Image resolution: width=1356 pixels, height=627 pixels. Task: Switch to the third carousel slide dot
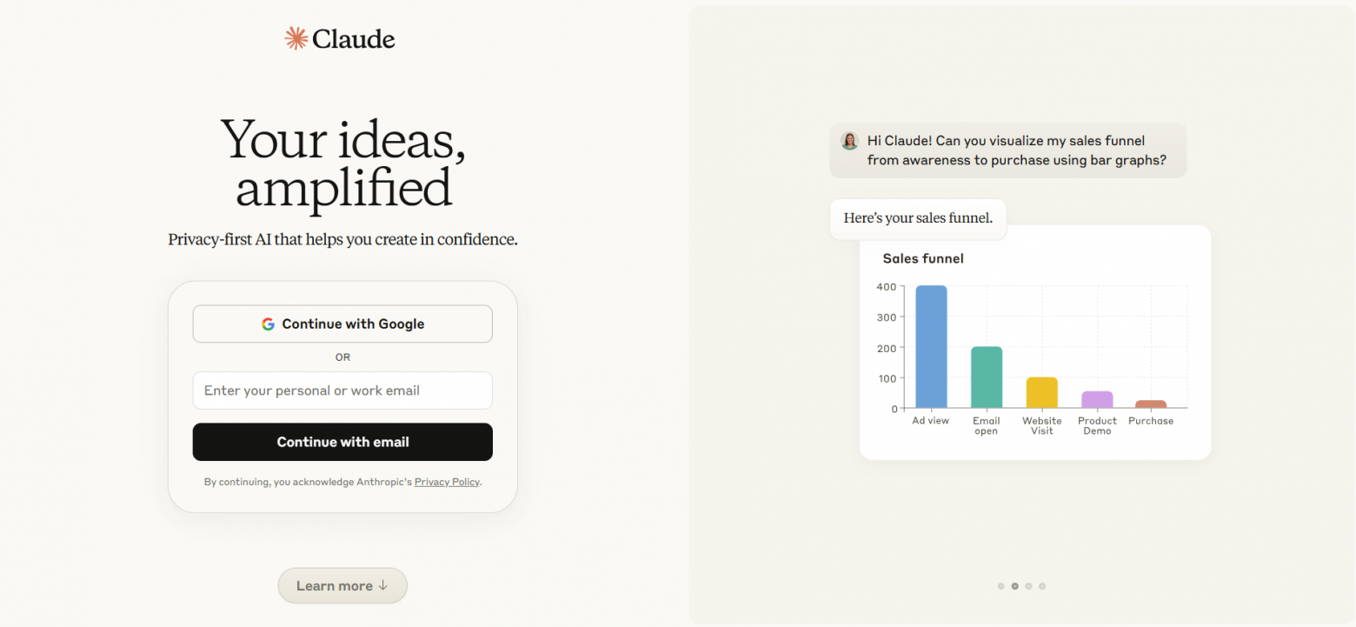[x=1028, y=586]
